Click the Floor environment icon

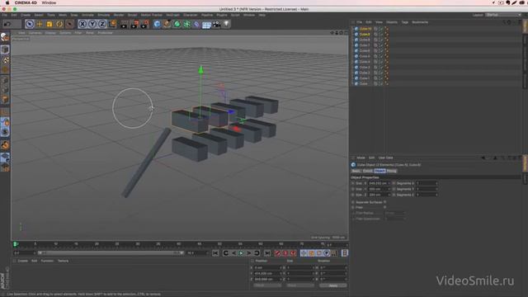click(206, 24)
